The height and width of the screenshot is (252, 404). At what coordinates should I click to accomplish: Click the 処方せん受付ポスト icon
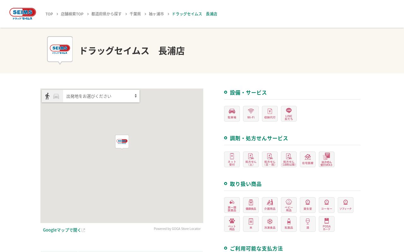pos(327,159)
